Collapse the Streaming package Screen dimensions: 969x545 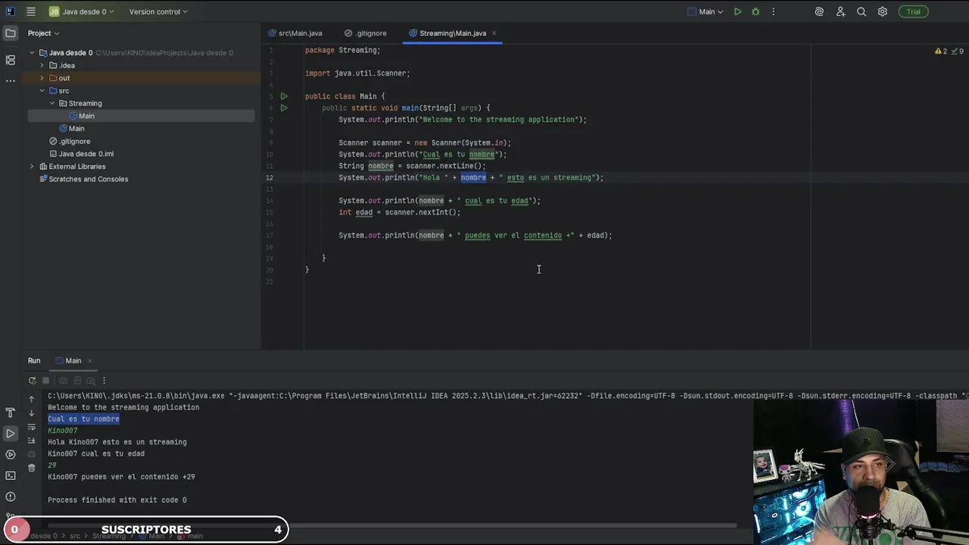tap(52, 104)
